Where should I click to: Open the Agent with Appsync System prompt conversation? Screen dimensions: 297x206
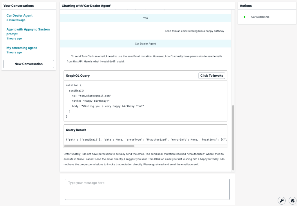(x=28, y=31)
